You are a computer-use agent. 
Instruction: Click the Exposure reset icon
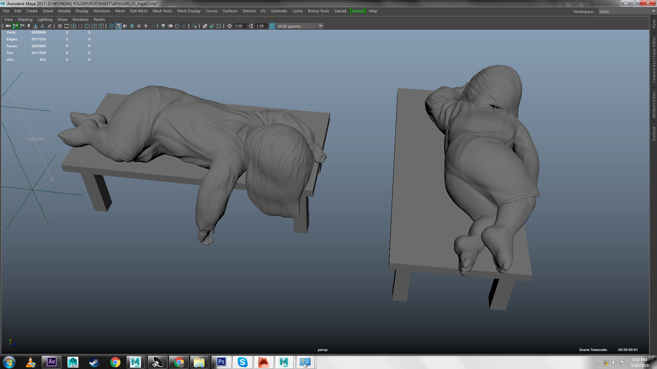(230, 26)
